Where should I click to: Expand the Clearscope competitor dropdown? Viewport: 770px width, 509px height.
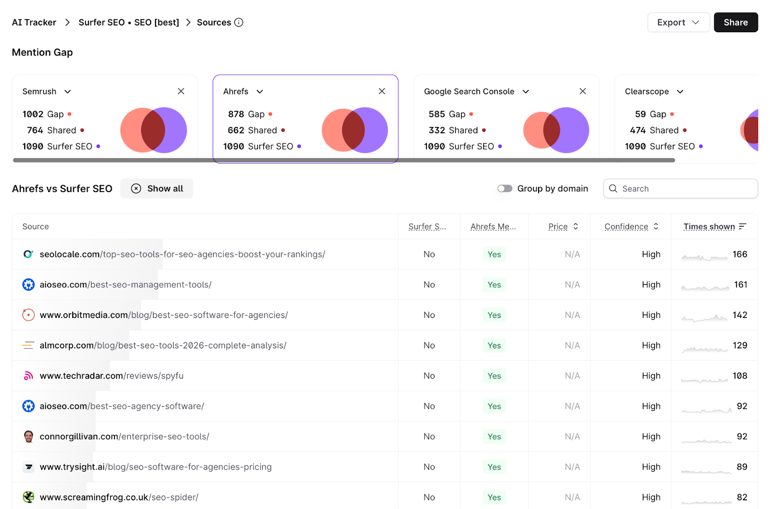[x=680, y=91]
